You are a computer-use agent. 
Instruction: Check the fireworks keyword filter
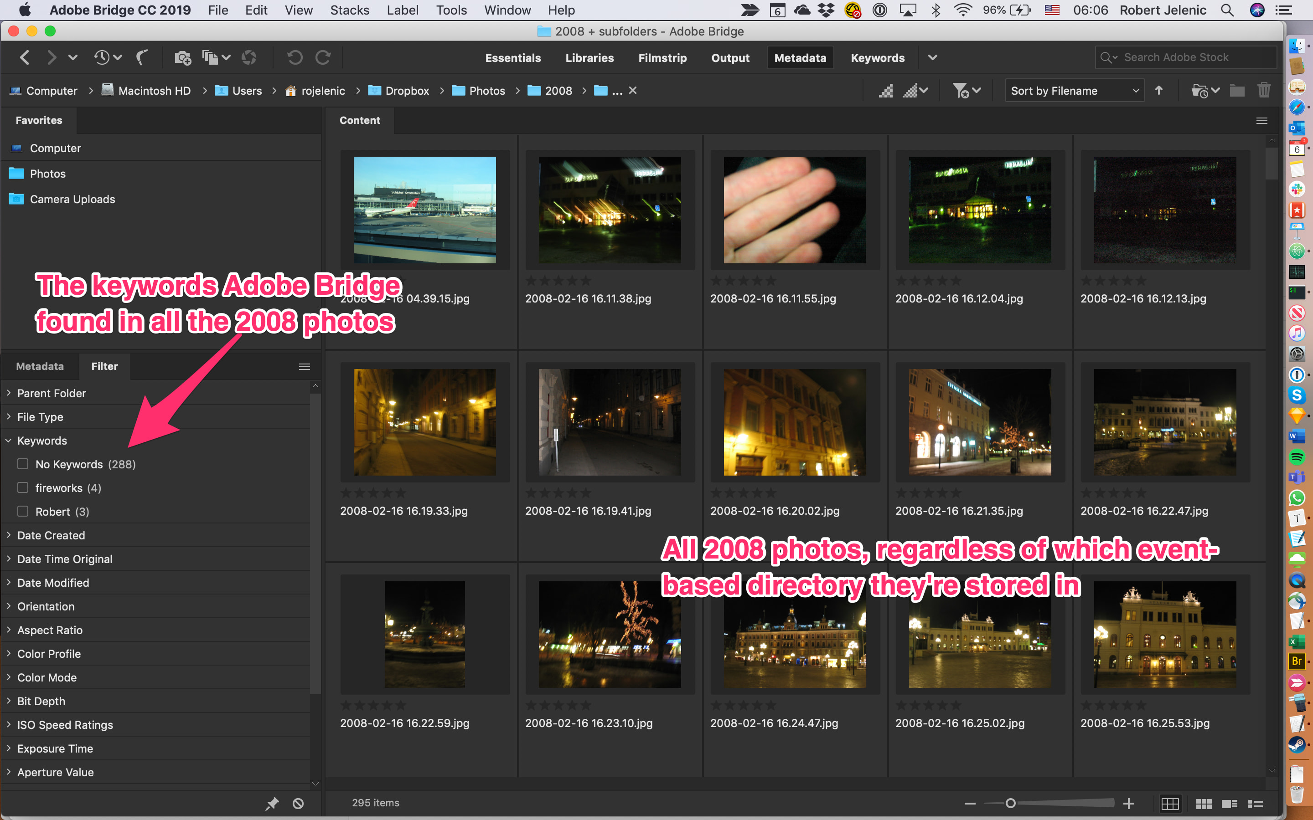pos(23,487)
